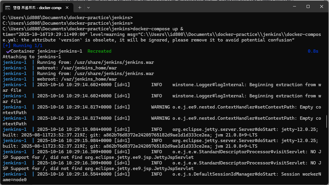329x185 pixels.
Task: Click Container jenkins-jenkins-1 text
Action: (46, 51)
